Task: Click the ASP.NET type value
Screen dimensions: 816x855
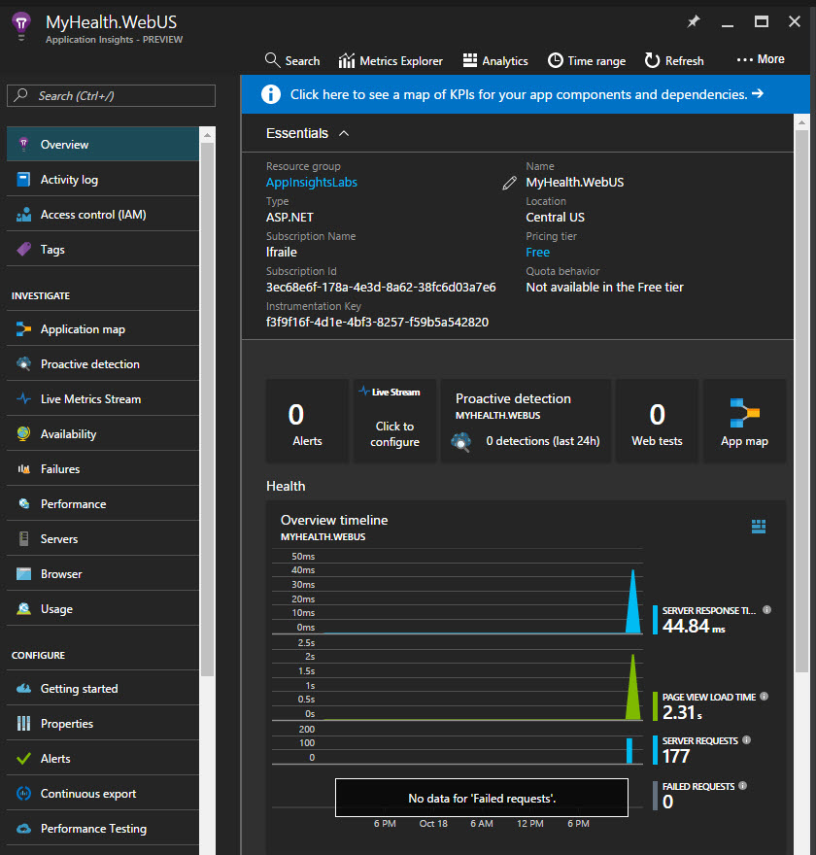Action: coord(289,217)
